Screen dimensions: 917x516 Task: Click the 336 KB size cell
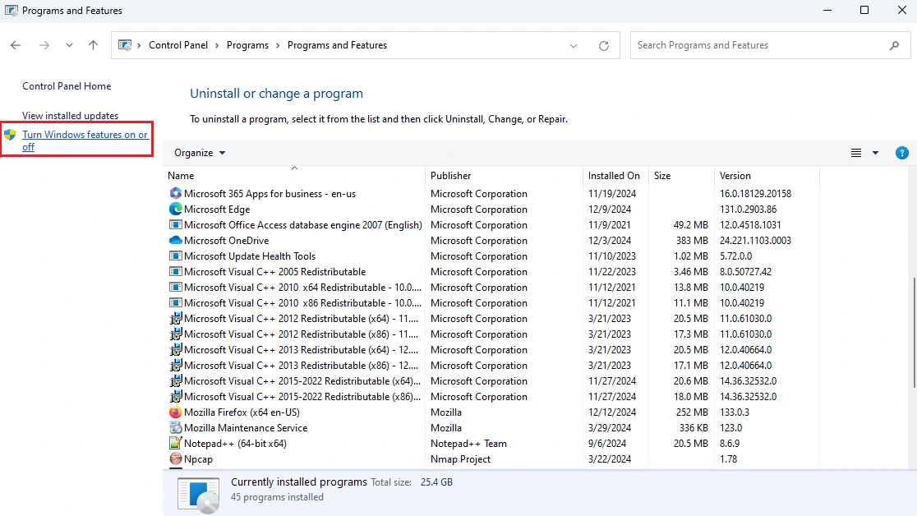(x=694, y=427)
